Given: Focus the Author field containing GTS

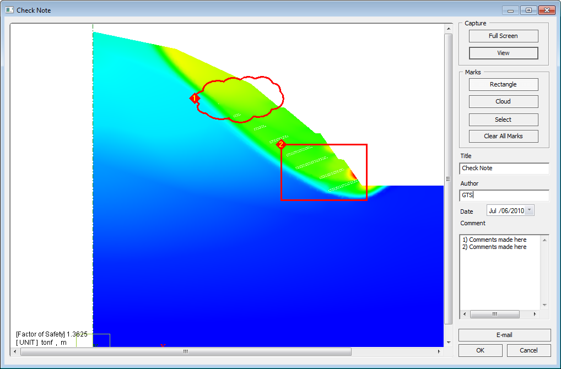Looking at the screenshot, I should (x=504, y=195).
